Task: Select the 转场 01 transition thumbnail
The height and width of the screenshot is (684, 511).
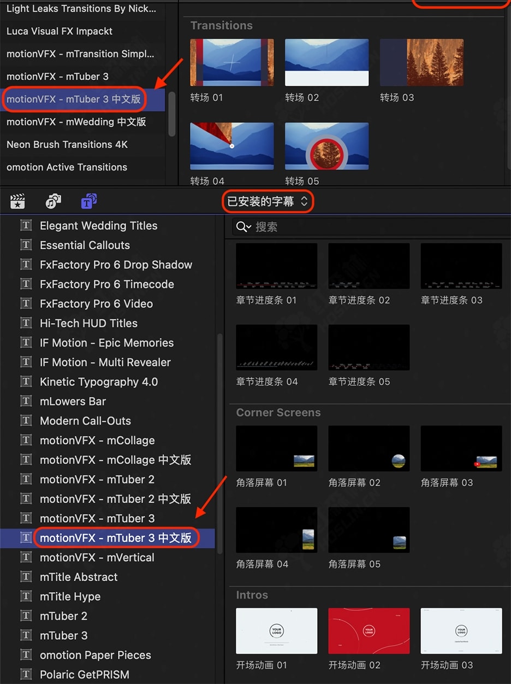Action: coord(232,62)
